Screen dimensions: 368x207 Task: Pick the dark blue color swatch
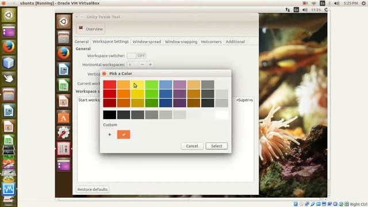pos(166,103)
